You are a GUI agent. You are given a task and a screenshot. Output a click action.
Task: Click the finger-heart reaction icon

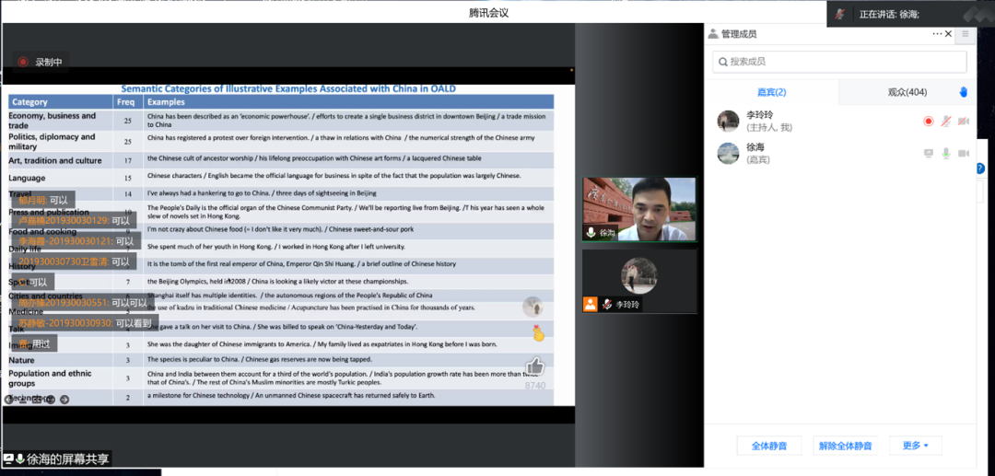538,332
